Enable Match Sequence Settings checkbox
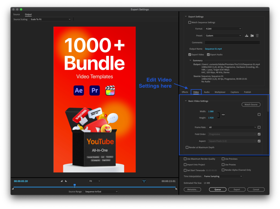The image size is (280, 209). pos(190,22)
